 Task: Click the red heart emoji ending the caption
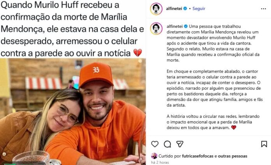point(234,128)
